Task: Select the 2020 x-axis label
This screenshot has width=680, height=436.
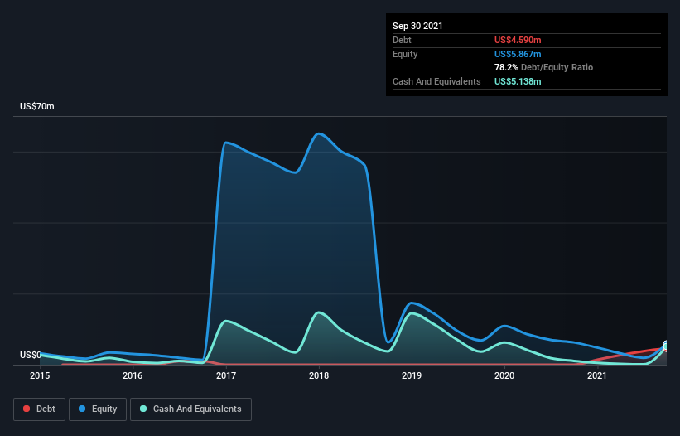Action: pos(504,375)
